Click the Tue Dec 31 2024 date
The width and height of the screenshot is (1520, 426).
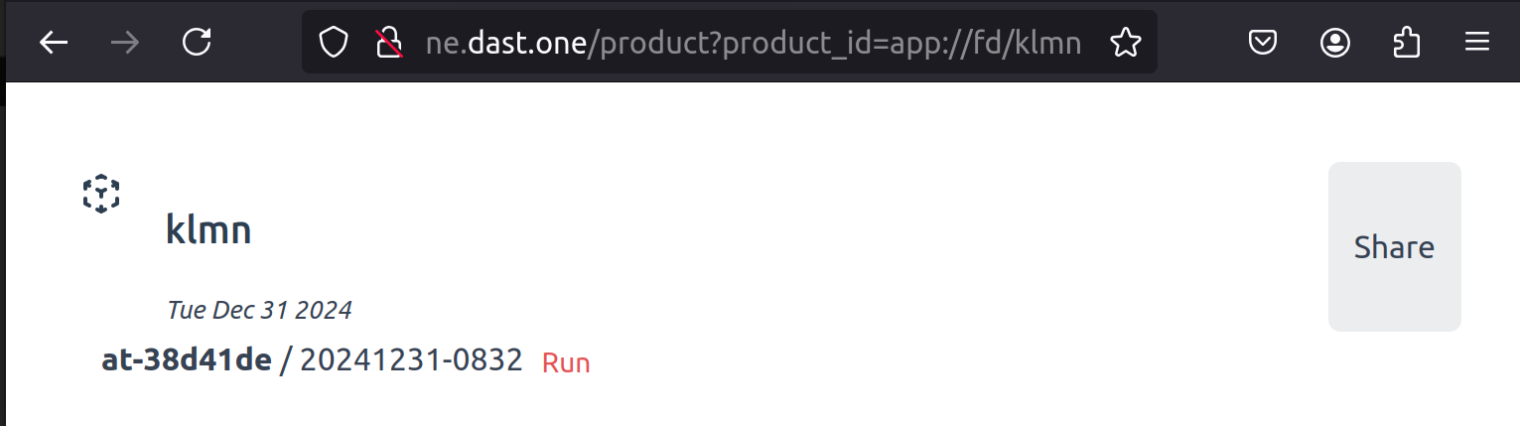(259, 310)
